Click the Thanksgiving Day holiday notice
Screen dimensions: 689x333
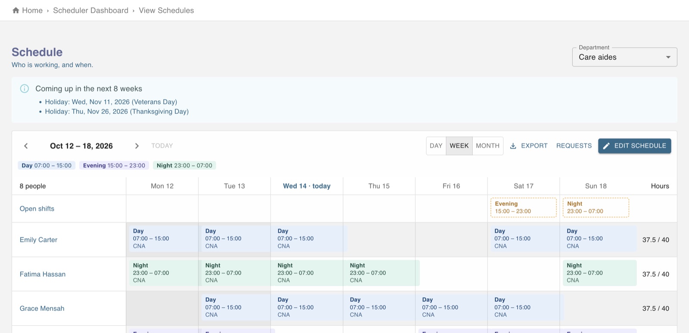117,112
